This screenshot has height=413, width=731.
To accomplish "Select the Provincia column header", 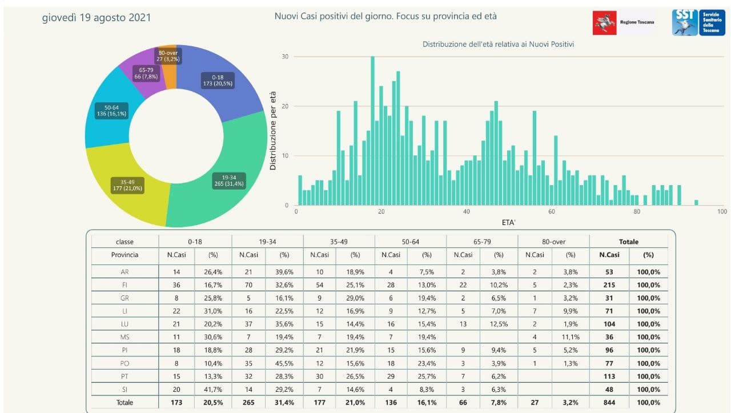I will 124,255.
